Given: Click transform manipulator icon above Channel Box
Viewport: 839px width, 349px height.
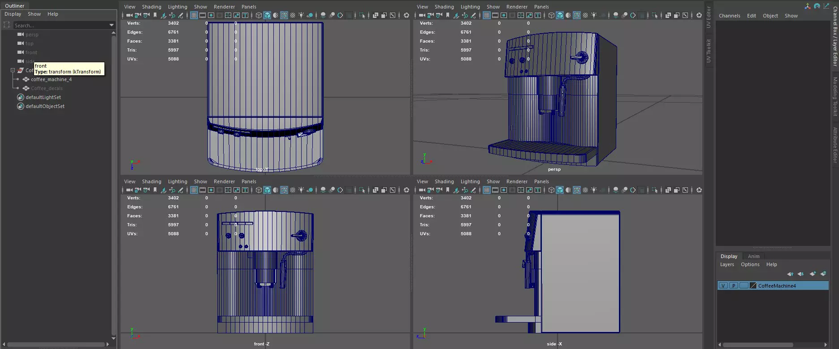Looking at the screenshot, I should pos(808,6).
